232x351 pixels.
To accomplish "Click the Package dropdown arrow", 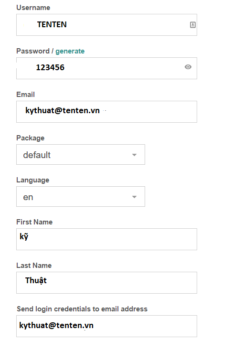I will point(134,155).
